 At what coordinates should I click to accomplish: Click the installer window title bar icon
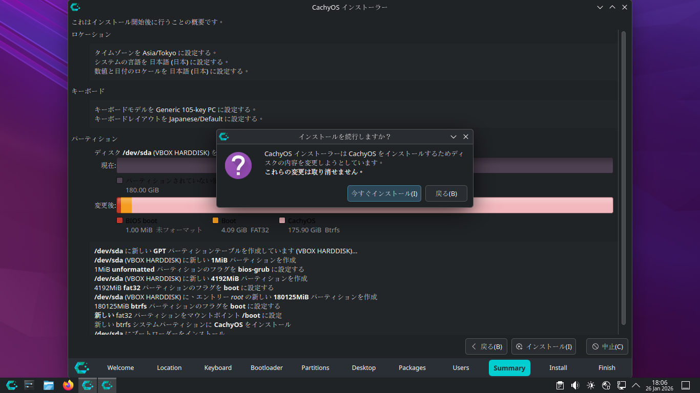point(75,7)
